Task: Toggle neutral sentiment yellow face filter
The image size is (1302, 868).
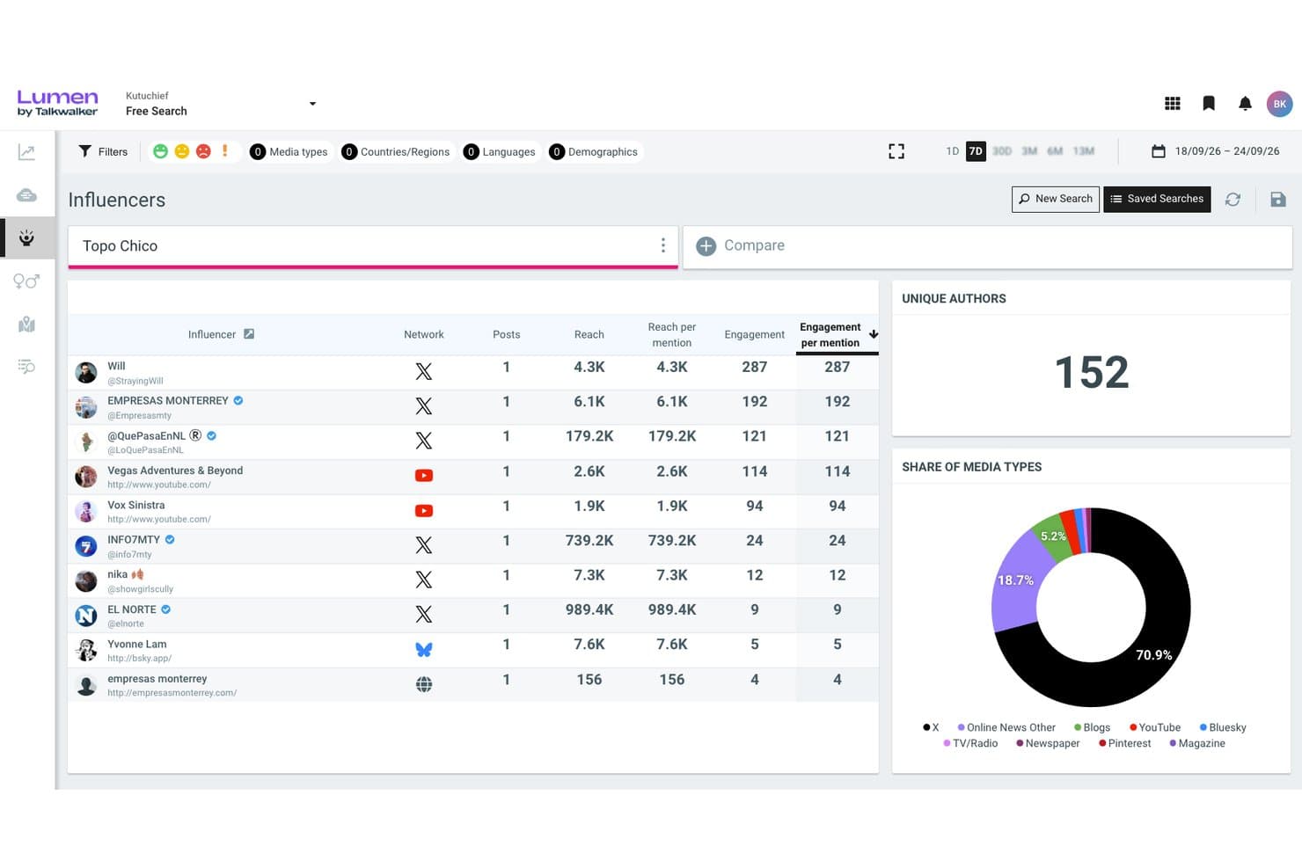Action: 182,151
